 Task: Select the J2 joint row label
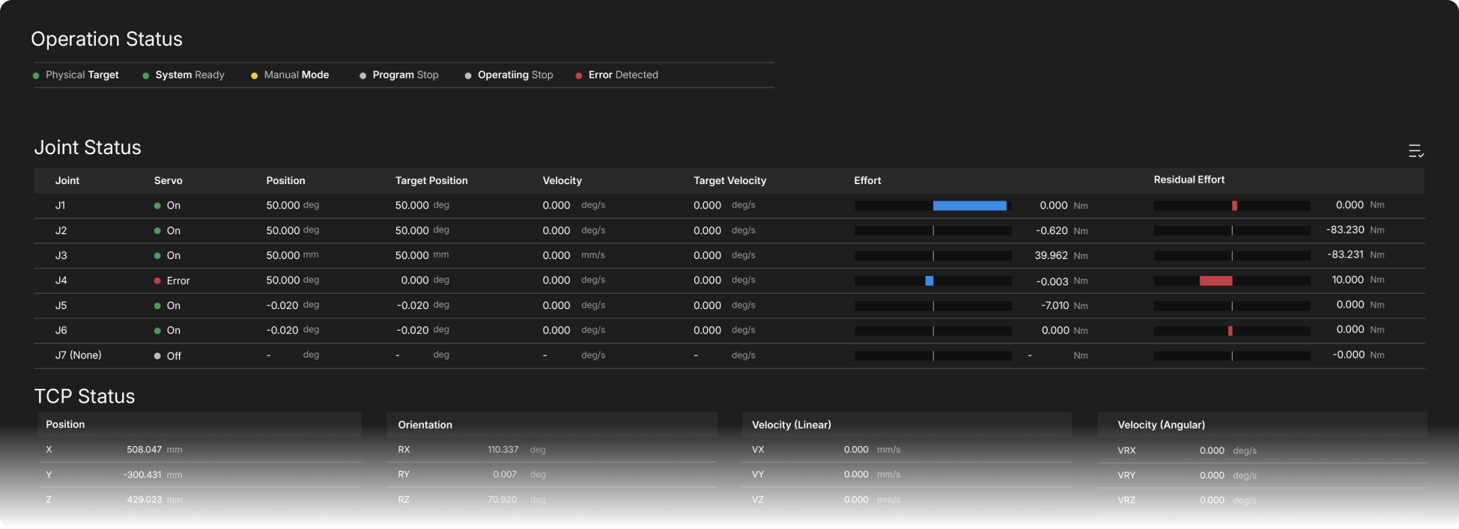[61, 230]
